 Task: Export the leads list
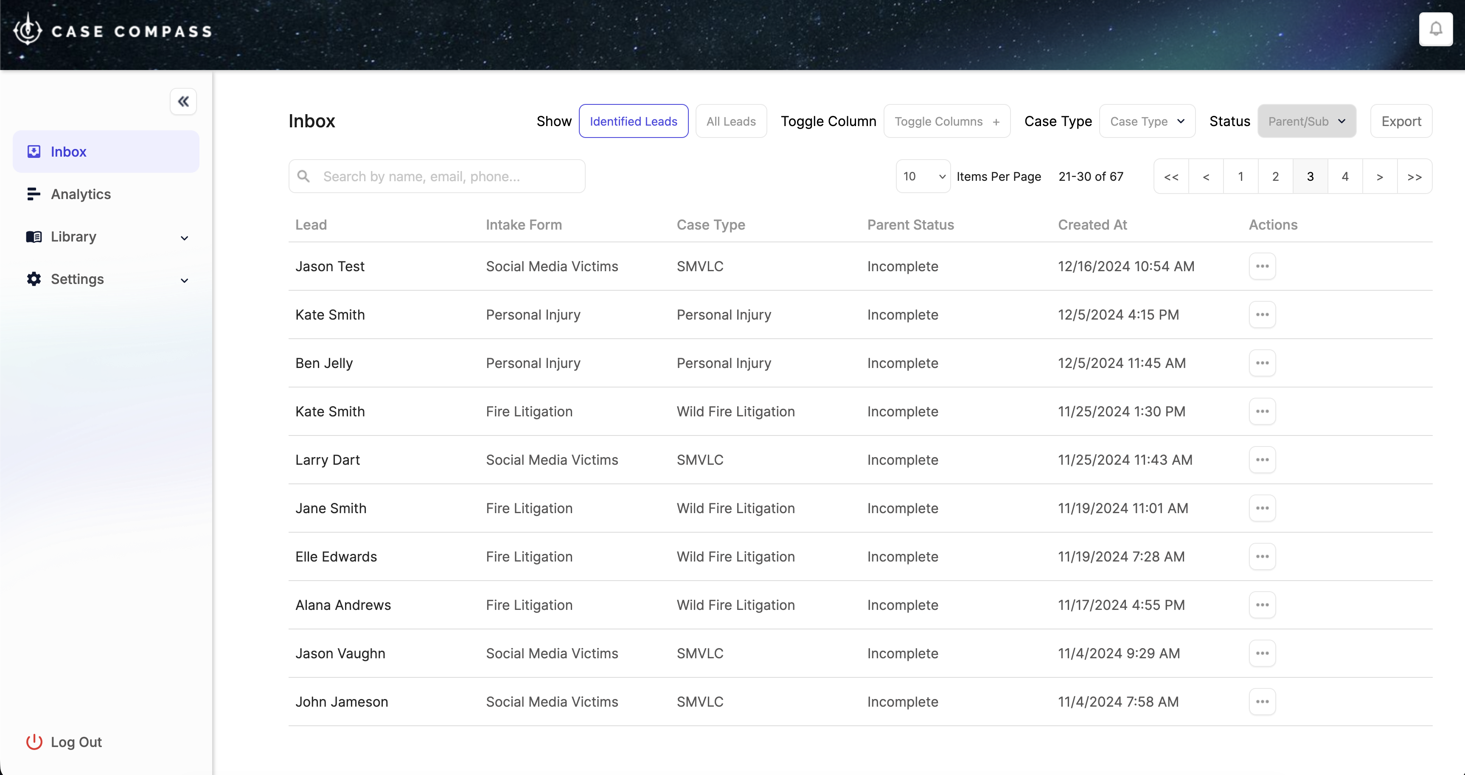point(1401,121)
